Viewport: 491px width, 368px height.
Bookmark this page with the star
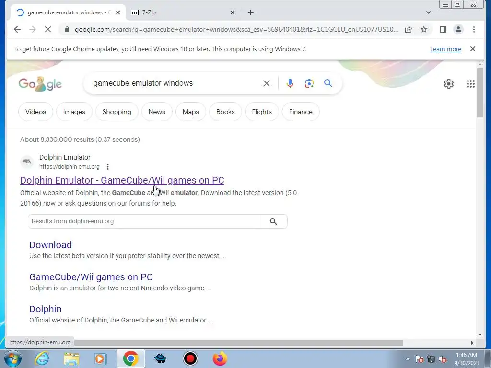click(424, 29)
